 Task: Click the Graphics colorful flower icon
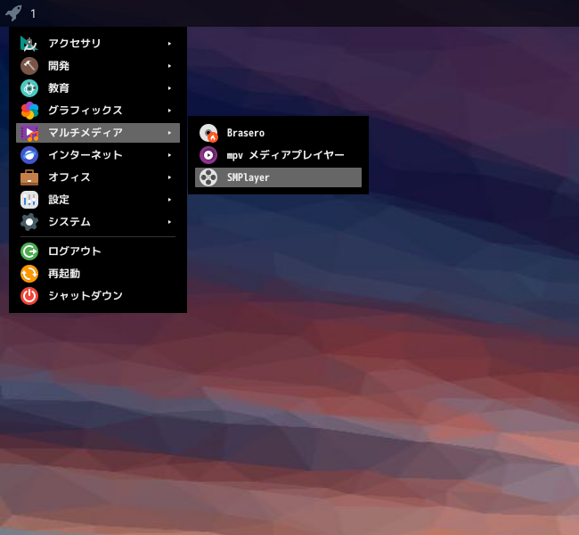click(29, 111)
